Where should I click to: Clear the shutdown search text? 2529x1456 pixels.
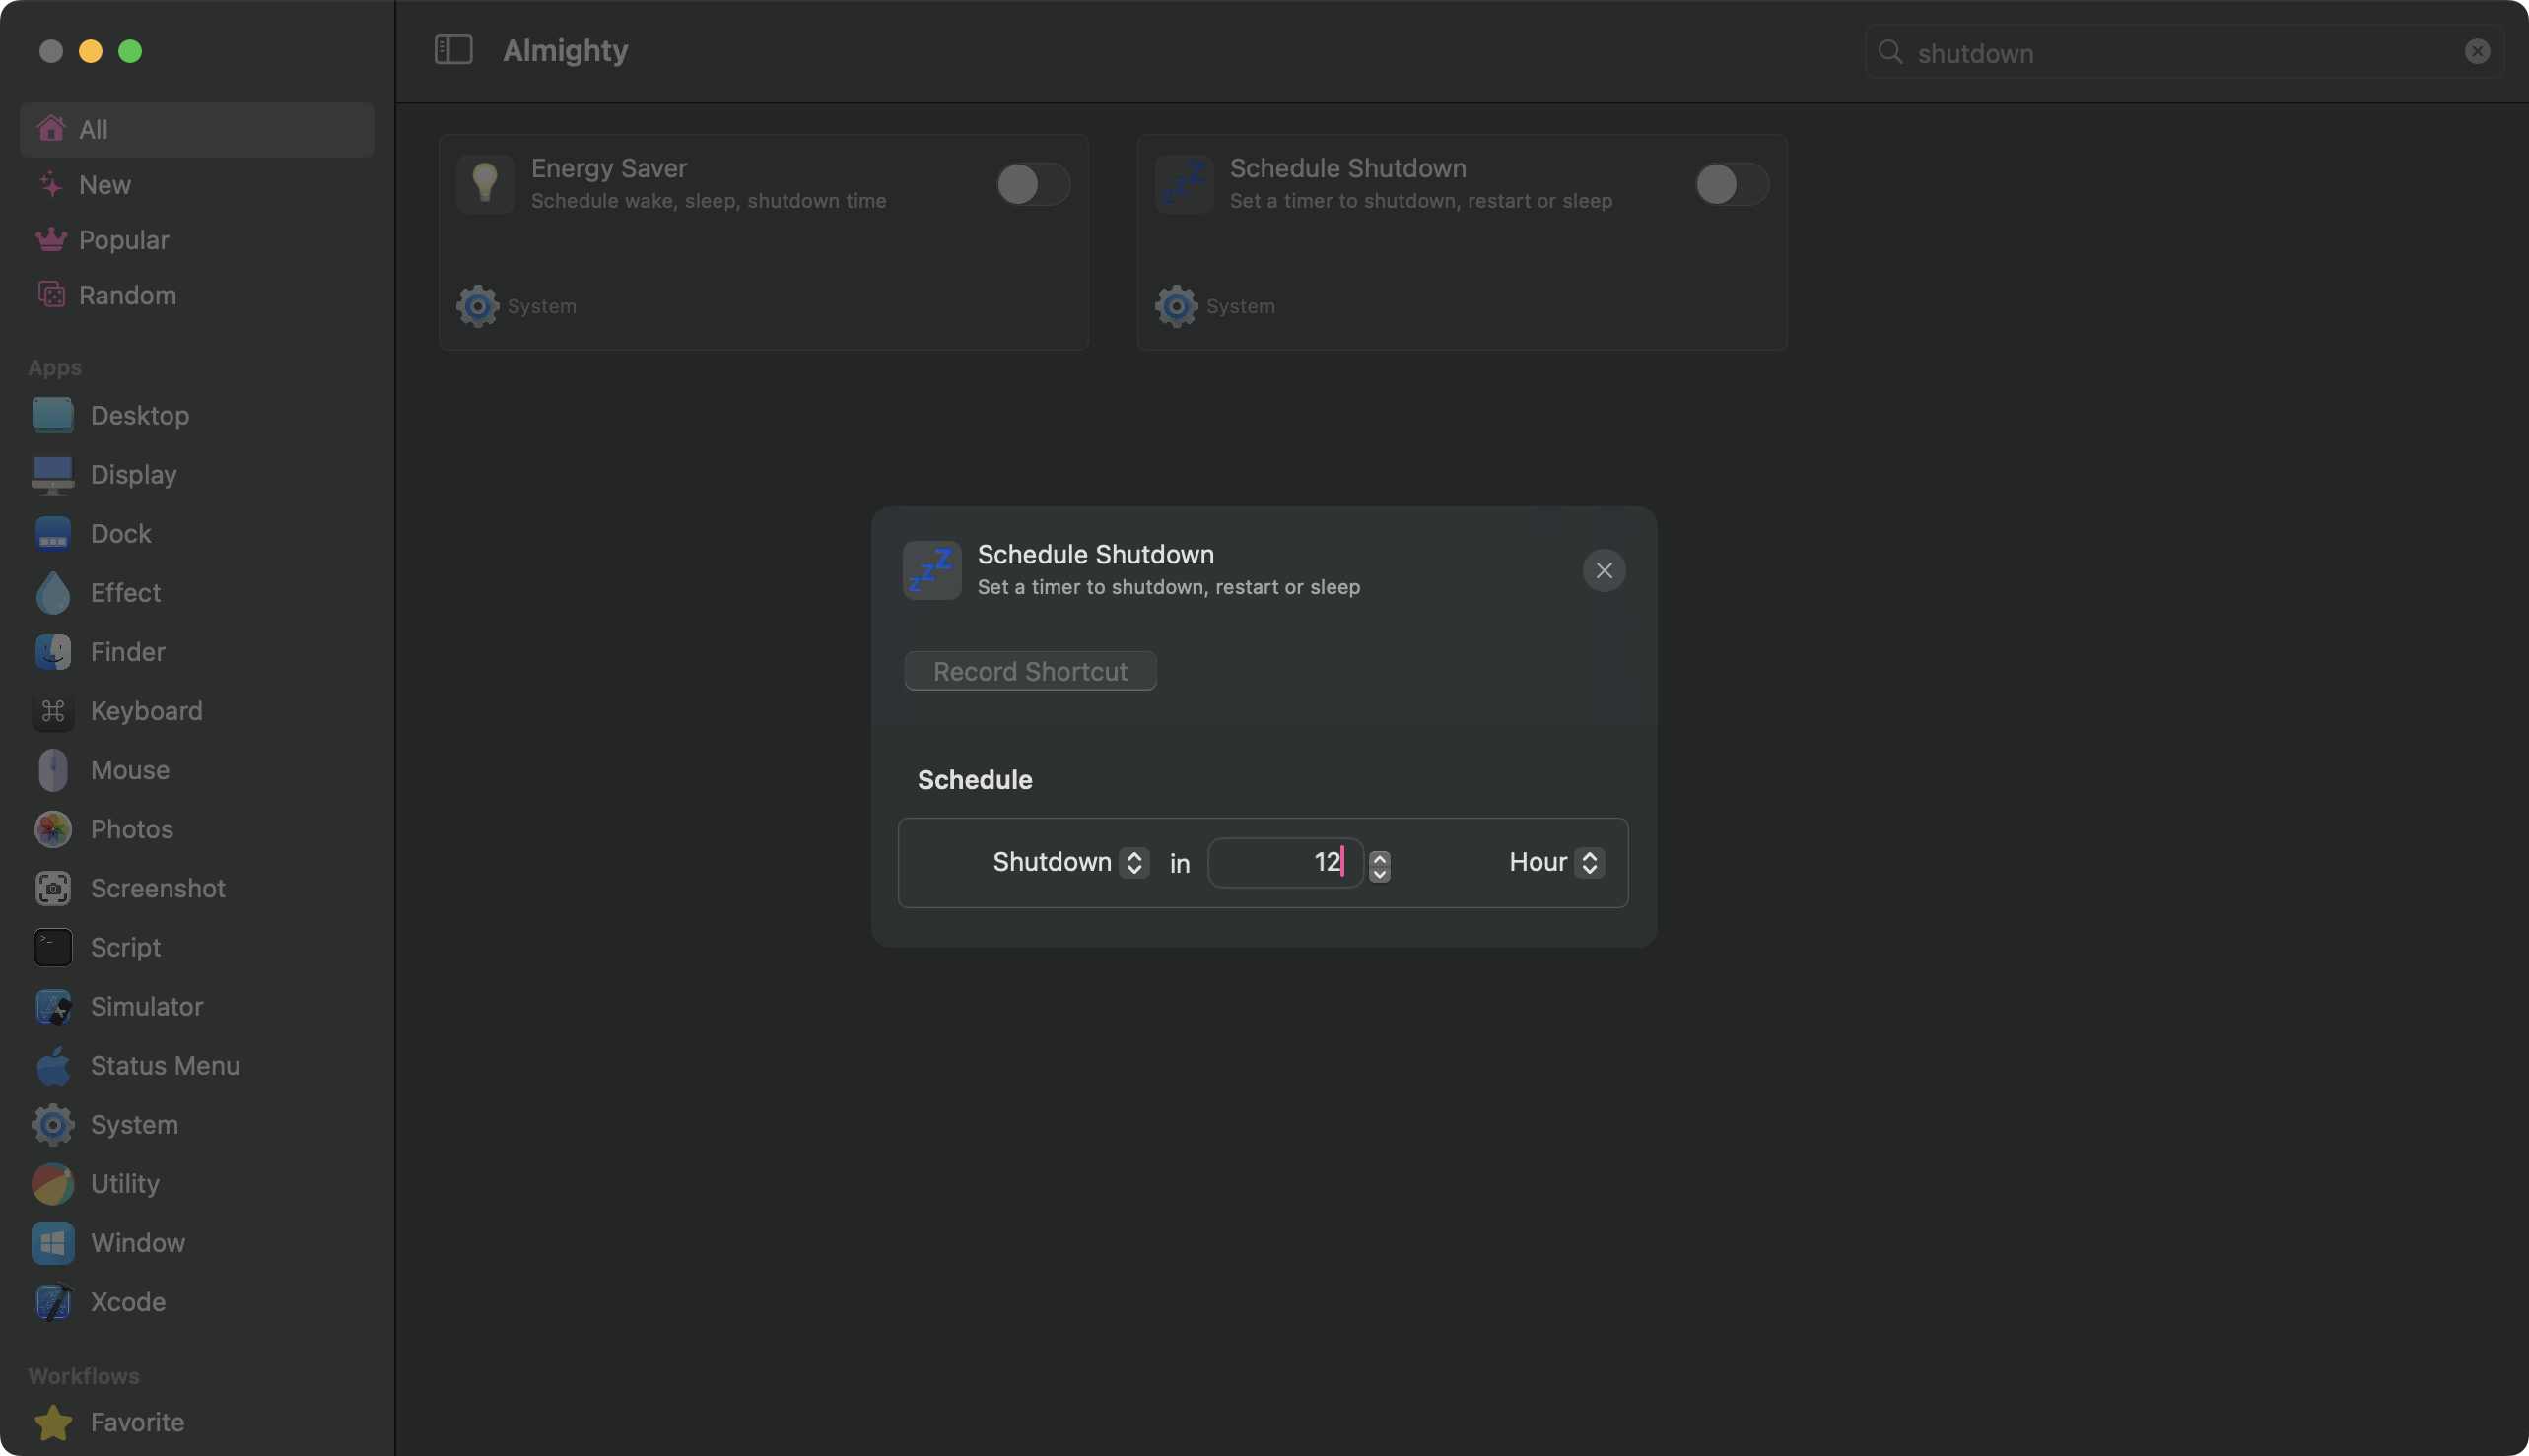(2476, 52)
